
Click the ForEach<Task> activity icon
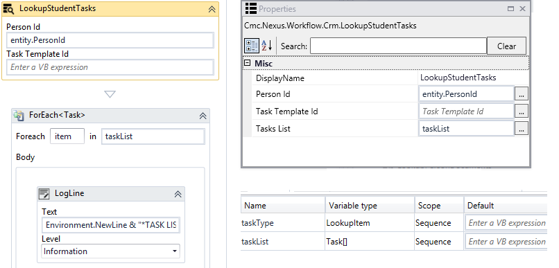click(x=19, y=116)
